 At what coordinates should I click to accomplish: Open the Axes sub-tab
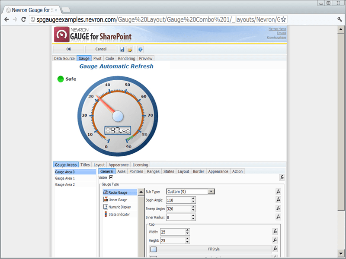(122, 171)
